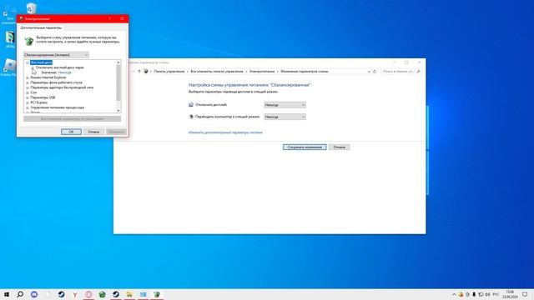Open the sleep mode timeout dropdown
This screenshot has width=534, height=300.
click(285, 117)
